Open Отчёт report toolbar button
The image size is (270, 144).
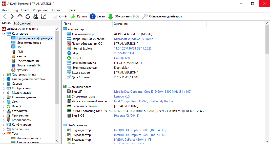point(60,16)
